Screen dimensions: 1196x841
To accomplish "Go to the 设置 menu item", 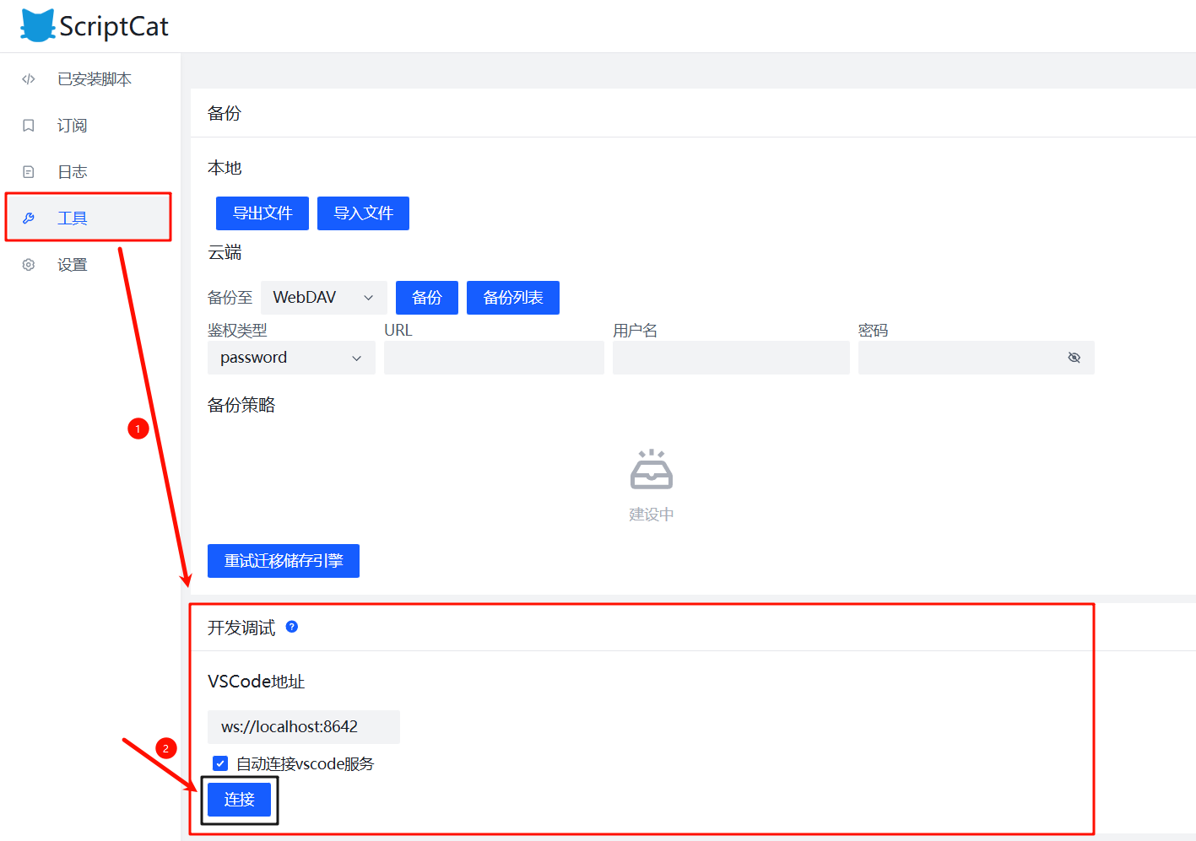I will coord(73,265).
